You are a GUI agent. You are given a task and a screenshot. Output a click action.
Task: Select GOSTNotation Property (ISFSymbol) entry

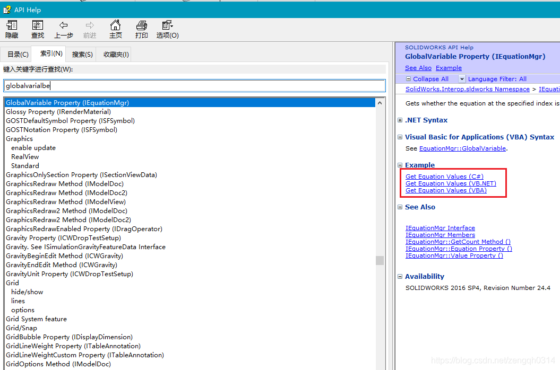tap(62, 129)
